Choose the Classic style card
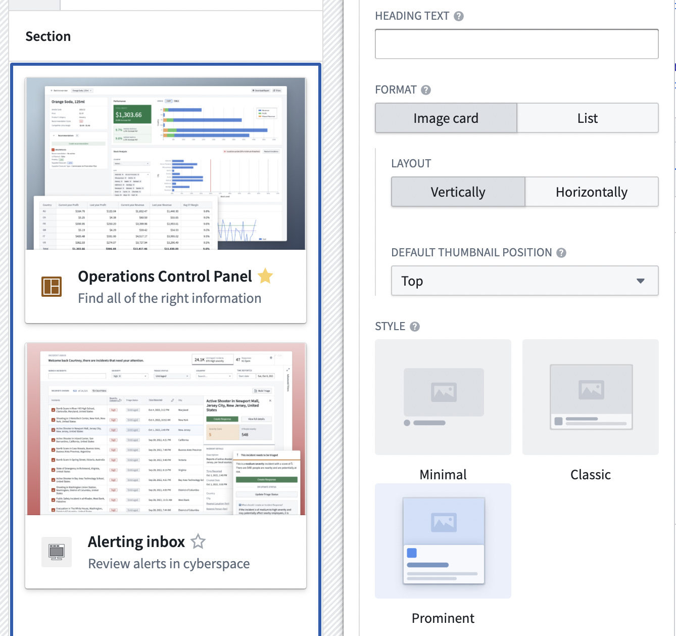 click(x=591, y=397)
